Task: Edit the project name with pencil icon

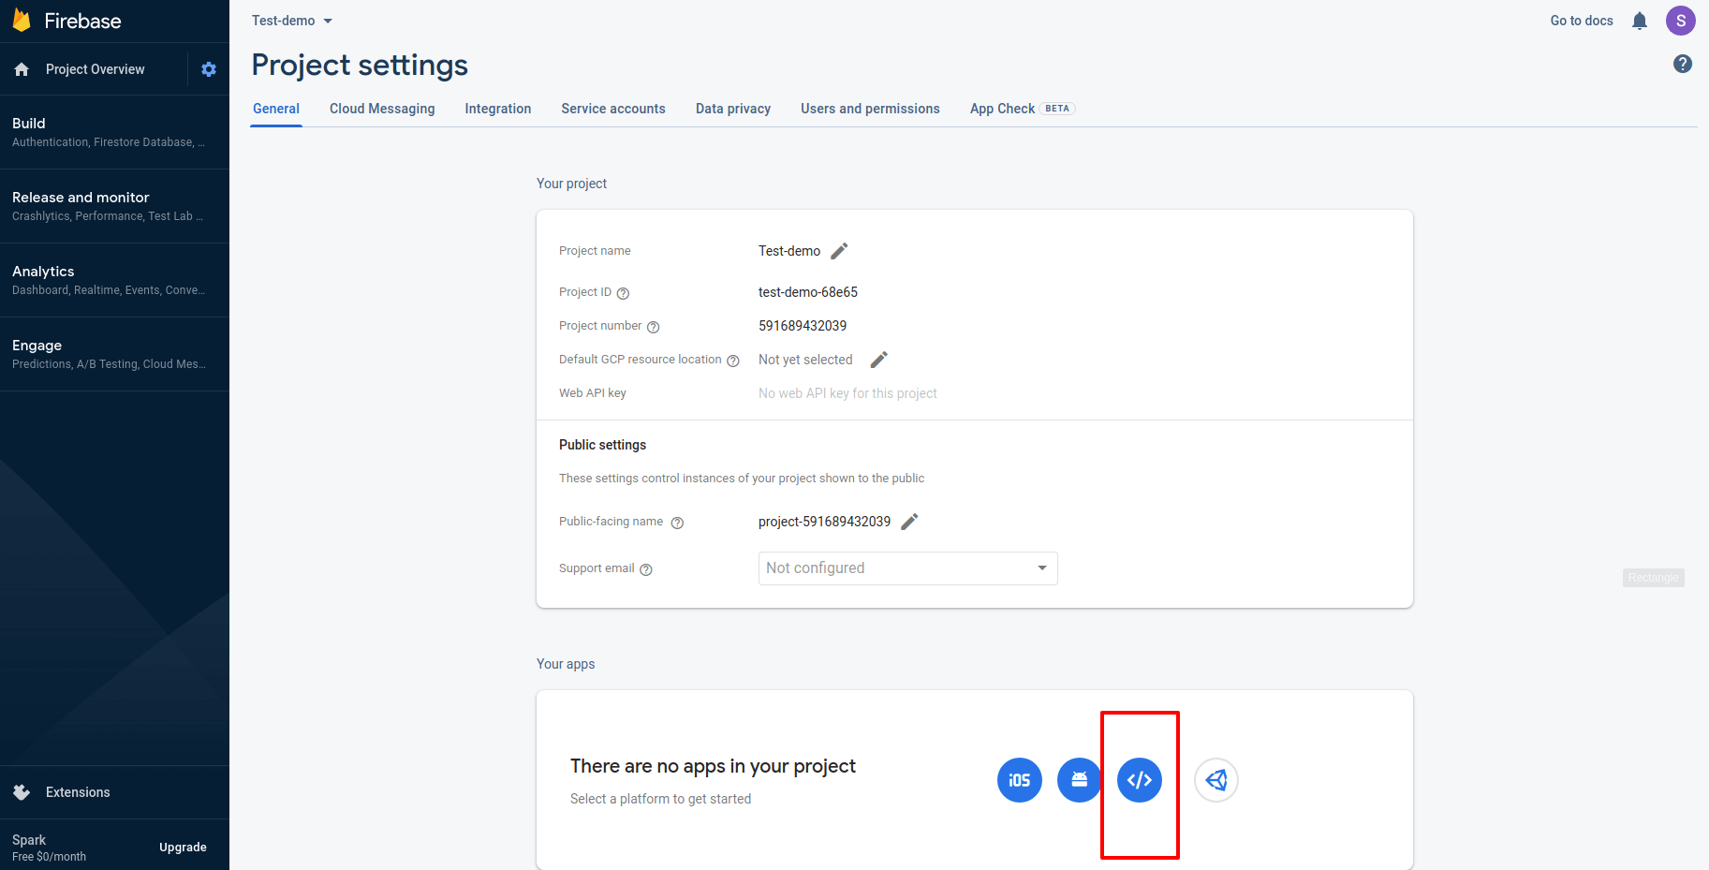Action: pyautogui.click(x=839, y=251)
